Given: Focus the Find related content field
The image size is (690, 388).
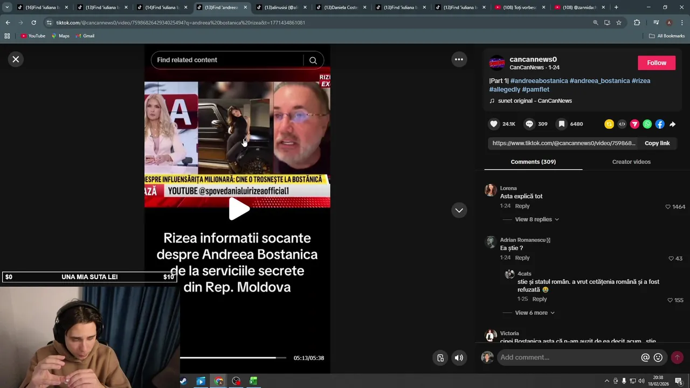Looking at the screenshot, I should click(x=227, y=60).
